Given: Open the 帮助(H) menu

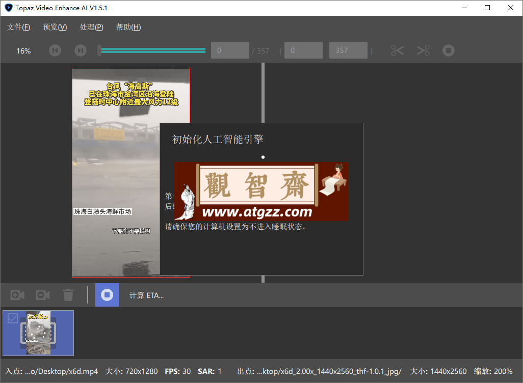Looking at the screenshot, I should click(128, 27).
